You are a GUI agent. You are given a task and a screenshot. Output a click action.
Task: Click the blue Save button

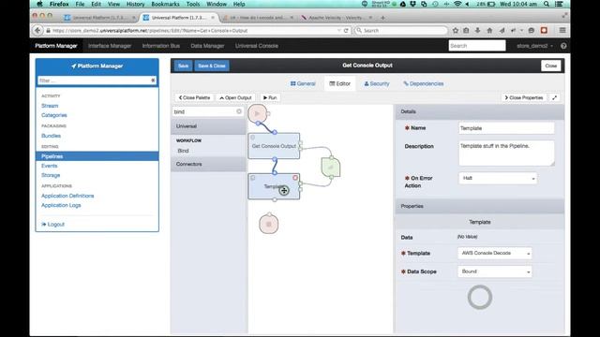[x=184, y=66]
